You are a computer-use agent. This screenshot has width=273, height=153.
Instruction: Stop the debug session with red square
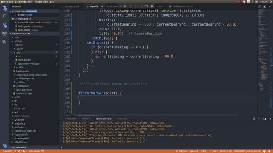coord(152,6)
